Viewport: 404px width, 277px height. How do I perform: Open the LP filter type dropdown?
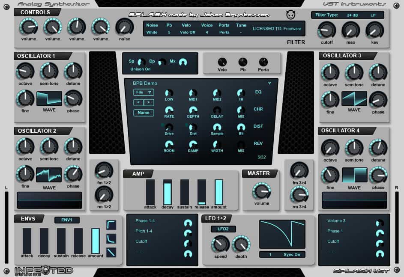[x=373, y=15]
